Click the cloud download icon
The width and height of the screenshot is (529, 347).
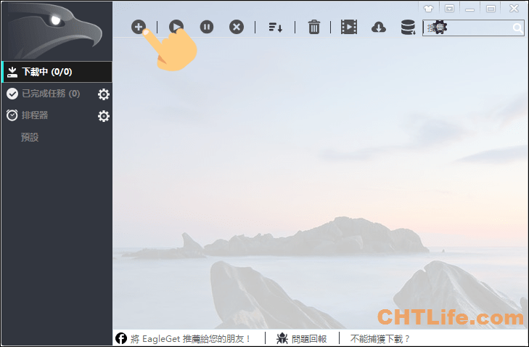click(379, 27)
